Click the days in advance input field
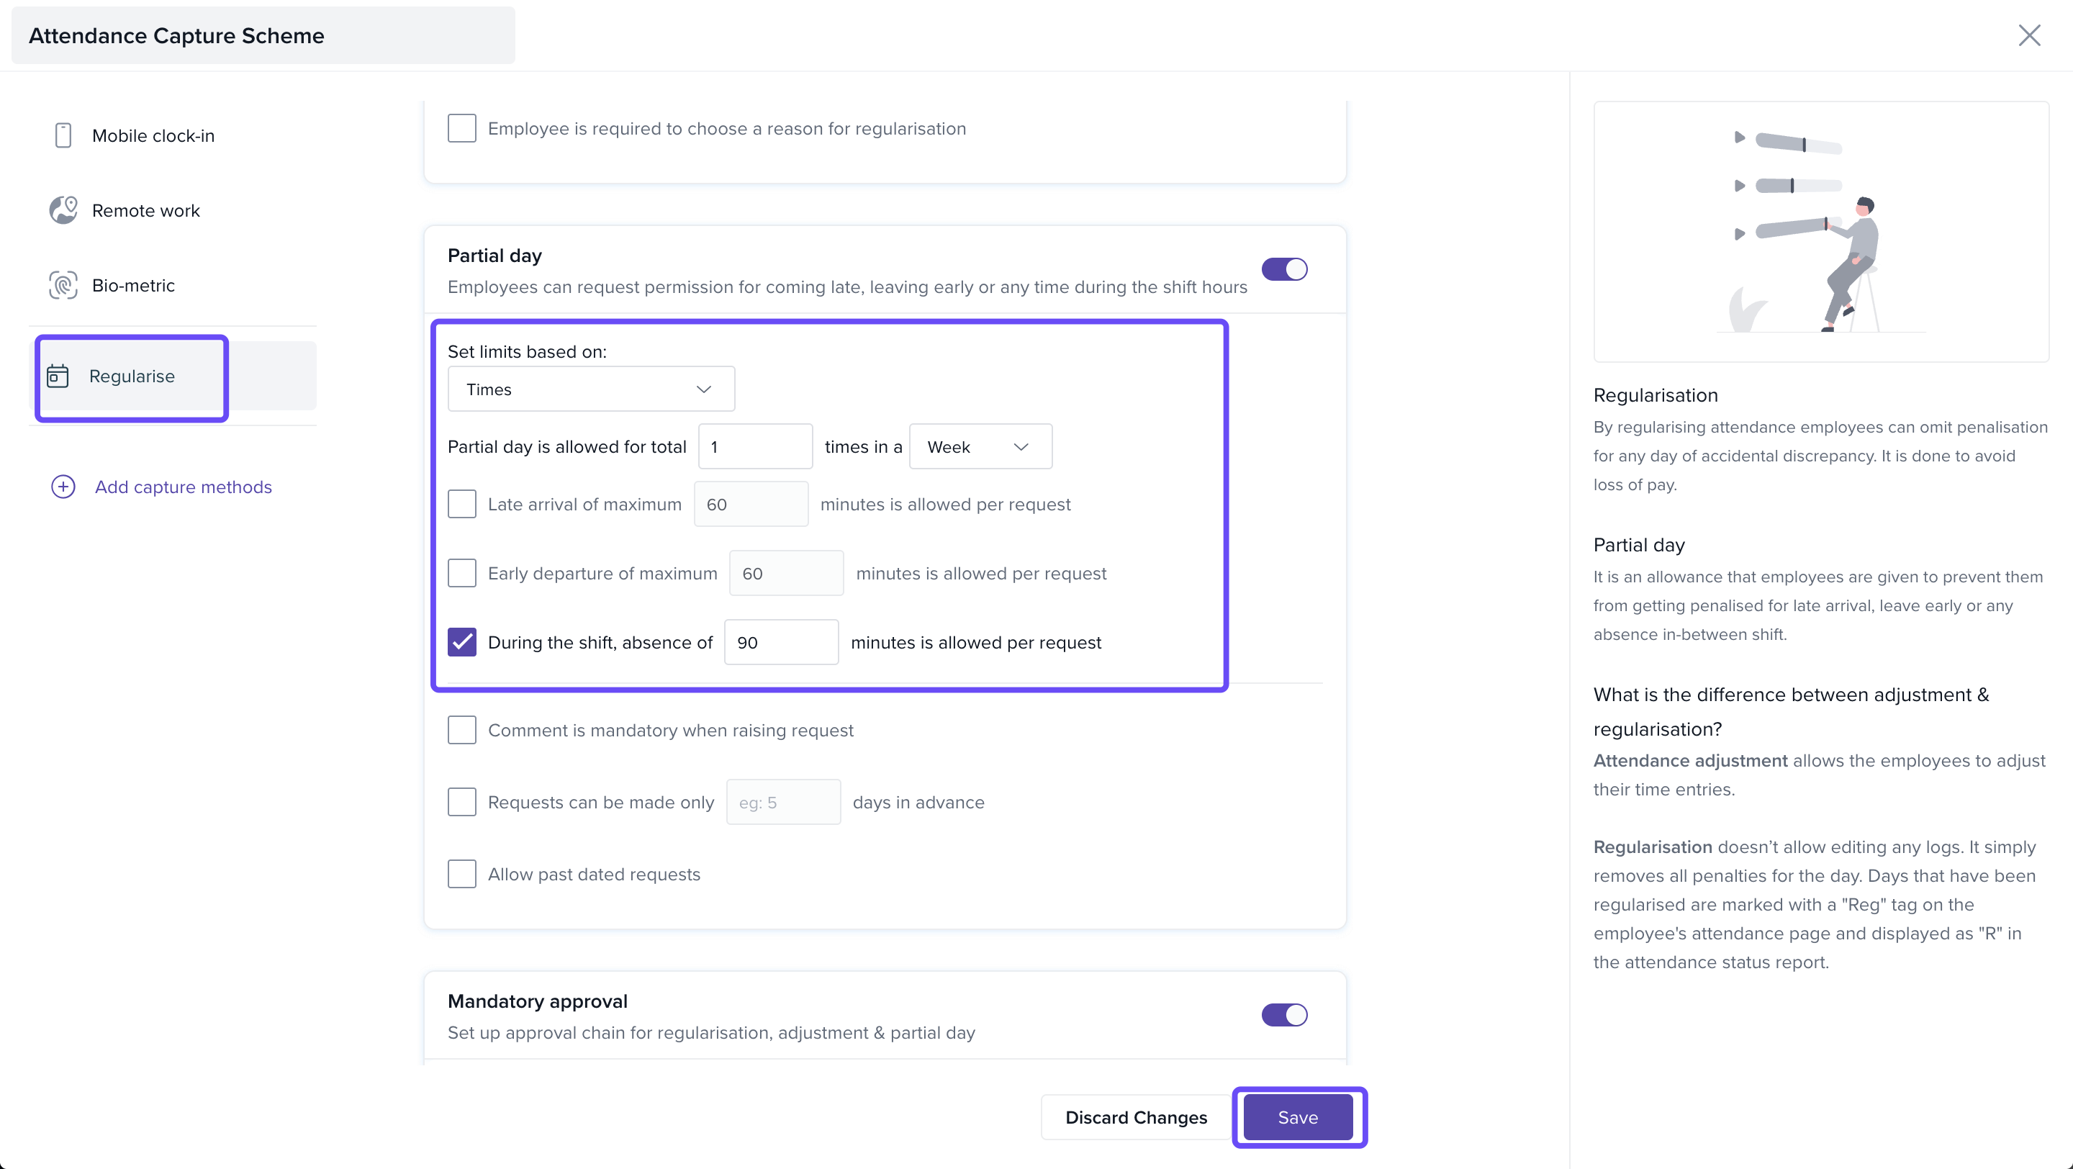The height and width of the screenshot is (1169, 2073). 782,802
